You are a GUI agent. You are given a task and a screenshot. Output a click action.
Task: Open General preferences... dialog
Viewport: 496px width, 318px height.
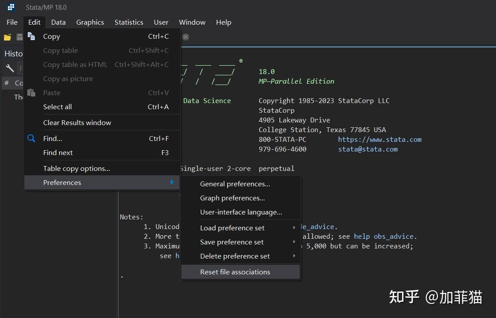pyautogui.click(x=235, y=184)
